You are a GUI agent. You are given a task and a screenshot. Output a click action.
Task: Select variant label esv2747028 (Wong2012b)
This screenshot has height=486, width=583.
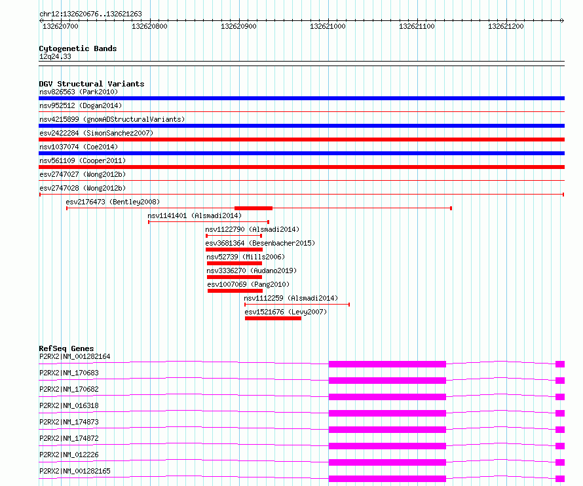tap(83, 188)
